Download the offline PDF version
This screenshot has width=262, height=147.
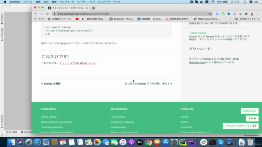tap(228, 59)
